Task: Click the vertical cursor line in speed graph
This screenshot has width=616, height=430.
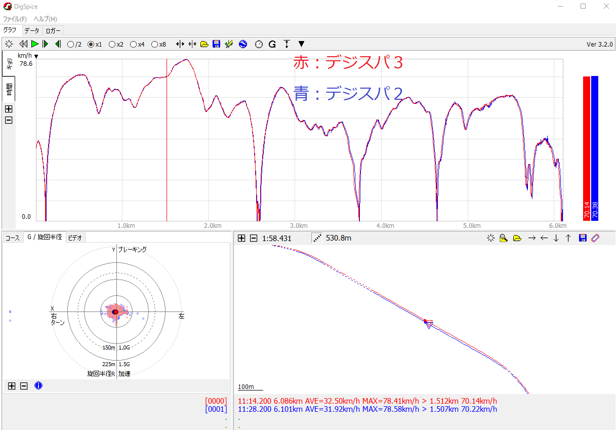Action: pos(167,140)
